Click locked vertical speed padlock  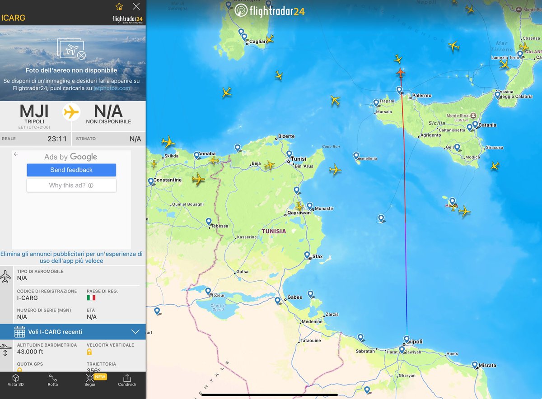coord(89,352)
